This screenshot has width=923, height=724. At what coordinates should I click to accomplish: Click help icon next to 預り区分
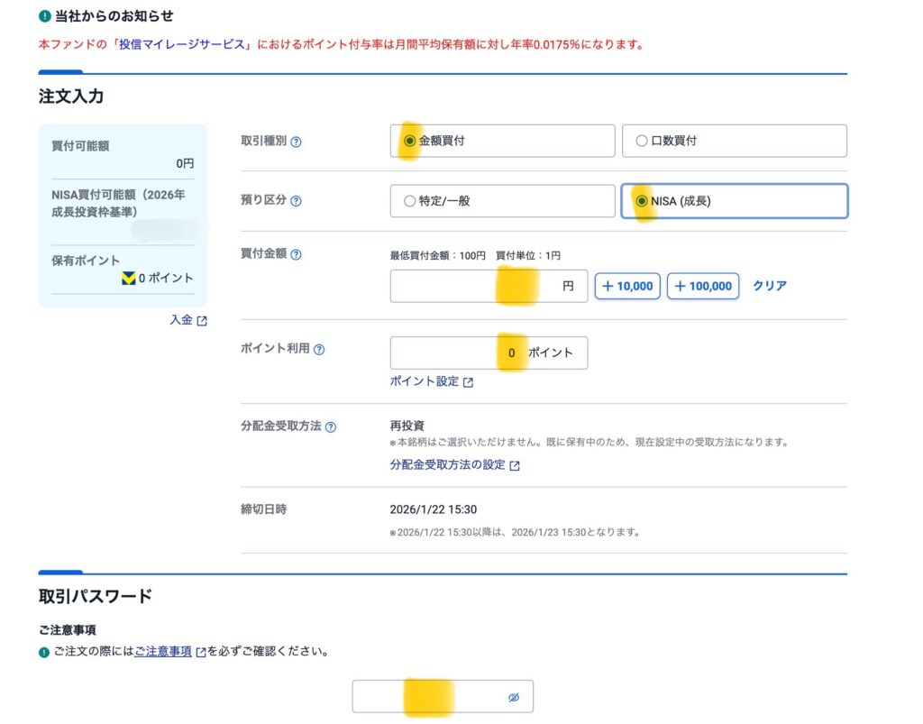297,201
